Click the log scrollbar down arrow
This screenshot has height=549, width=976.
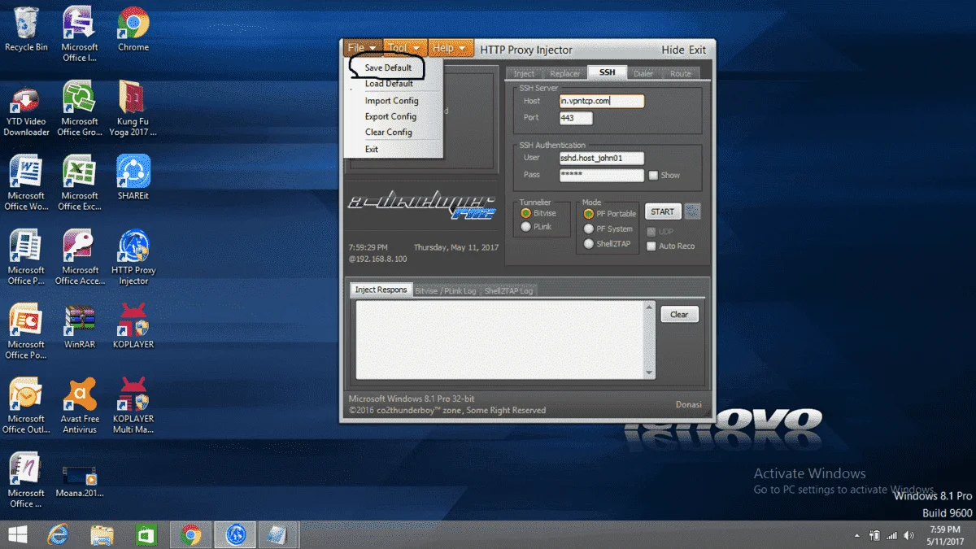pos(649,373)
